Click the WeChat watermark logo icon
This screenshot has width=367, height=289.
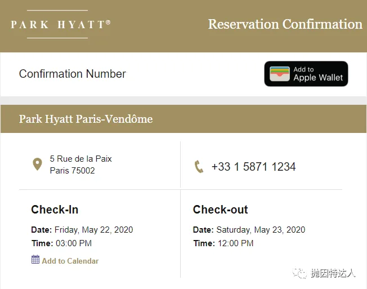299,273
